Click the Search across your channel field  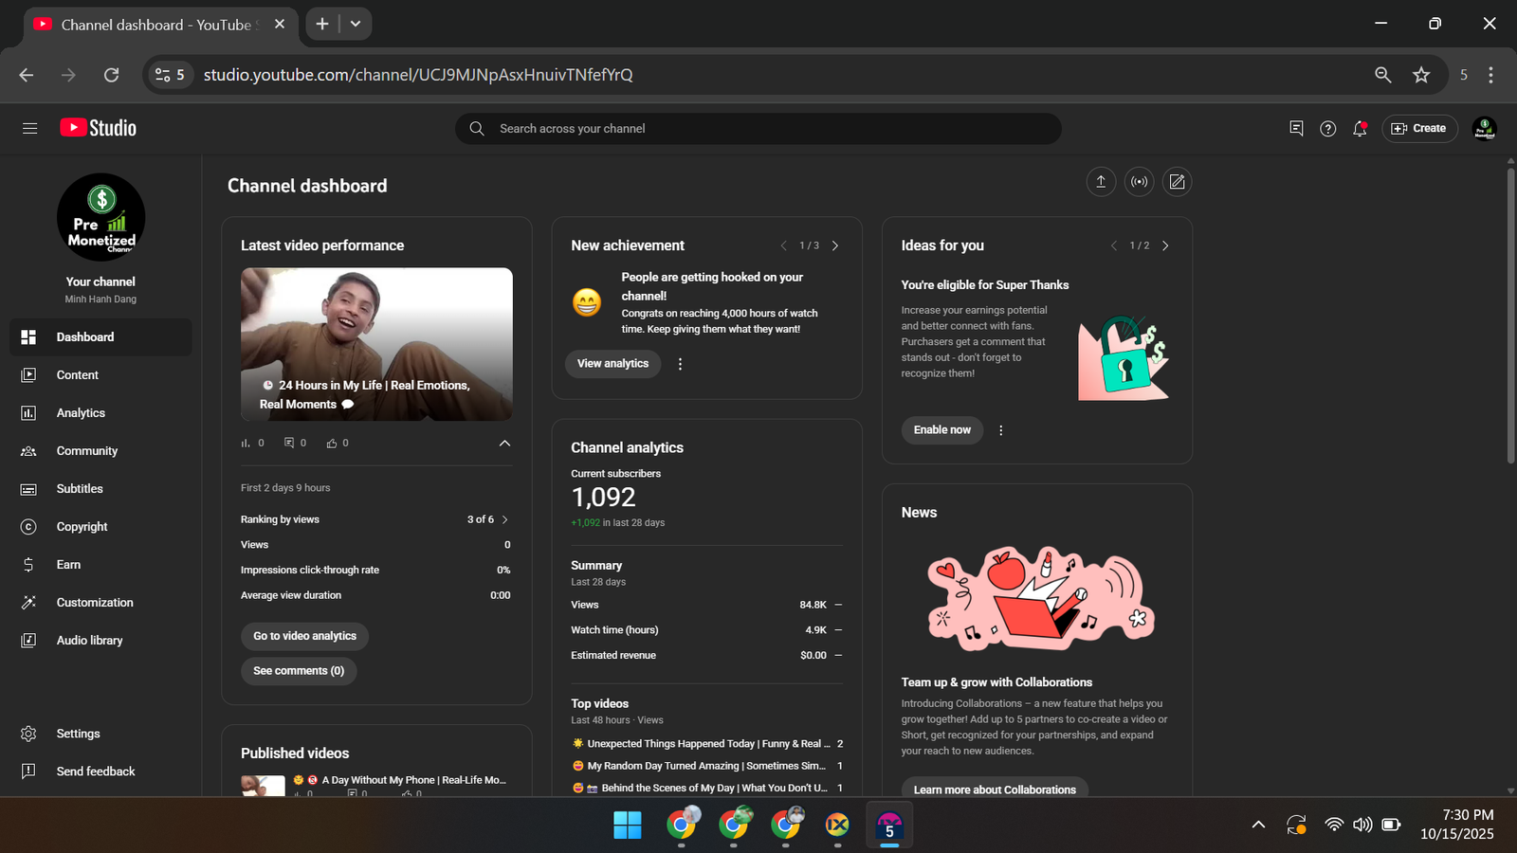pyautogui.click(x=758, y=129)
